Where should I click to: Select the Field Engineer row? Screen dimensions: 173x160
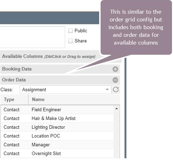pos(57,109)
